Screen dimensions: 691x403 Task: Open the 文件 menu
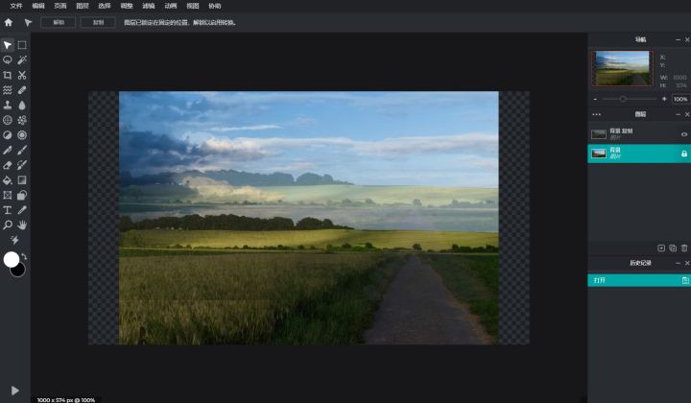click(x=15, y=6)
